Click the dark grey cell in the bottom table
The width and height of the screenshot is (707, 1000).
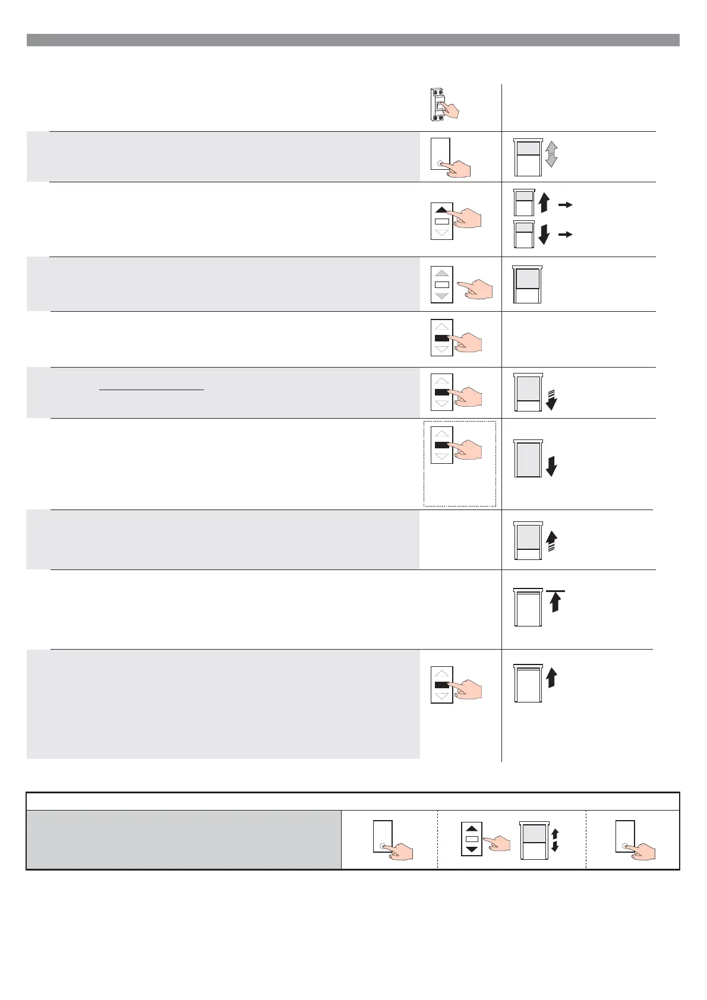184,840
